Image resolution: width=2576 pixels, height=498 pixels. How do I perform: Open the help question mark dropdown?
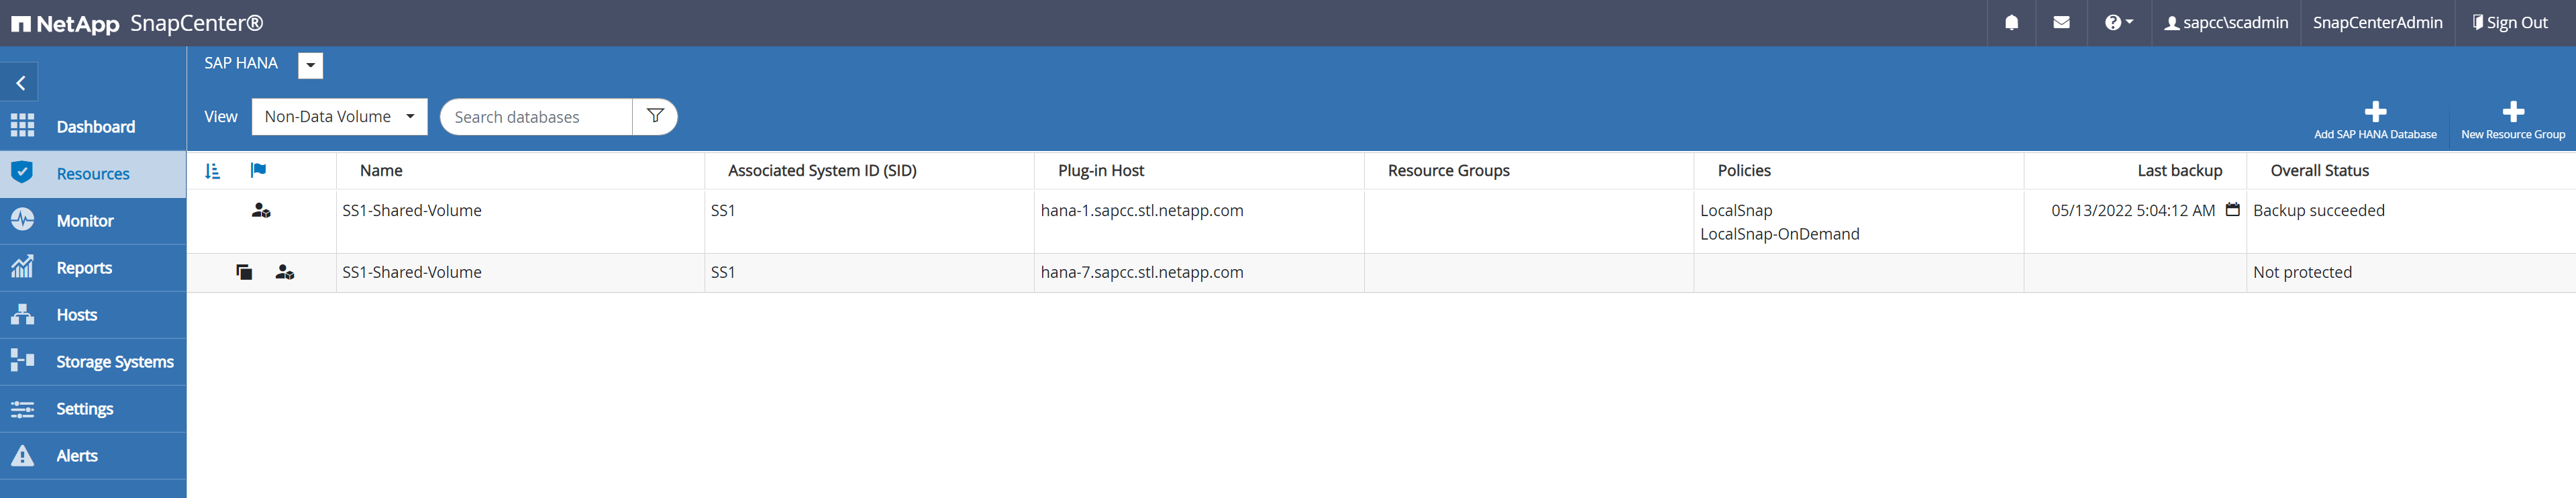click(x=2118, y=22)
